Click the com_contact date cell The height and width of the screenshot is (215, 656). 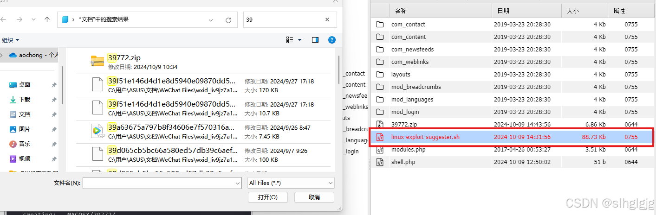point(522,24)
